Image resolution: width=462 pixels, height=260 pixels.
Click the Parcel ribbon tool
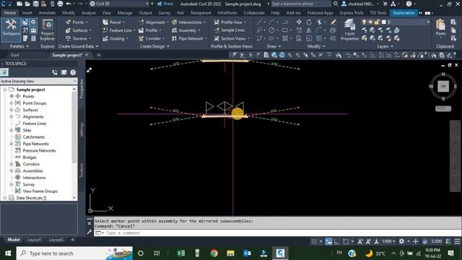click(113, 22)
